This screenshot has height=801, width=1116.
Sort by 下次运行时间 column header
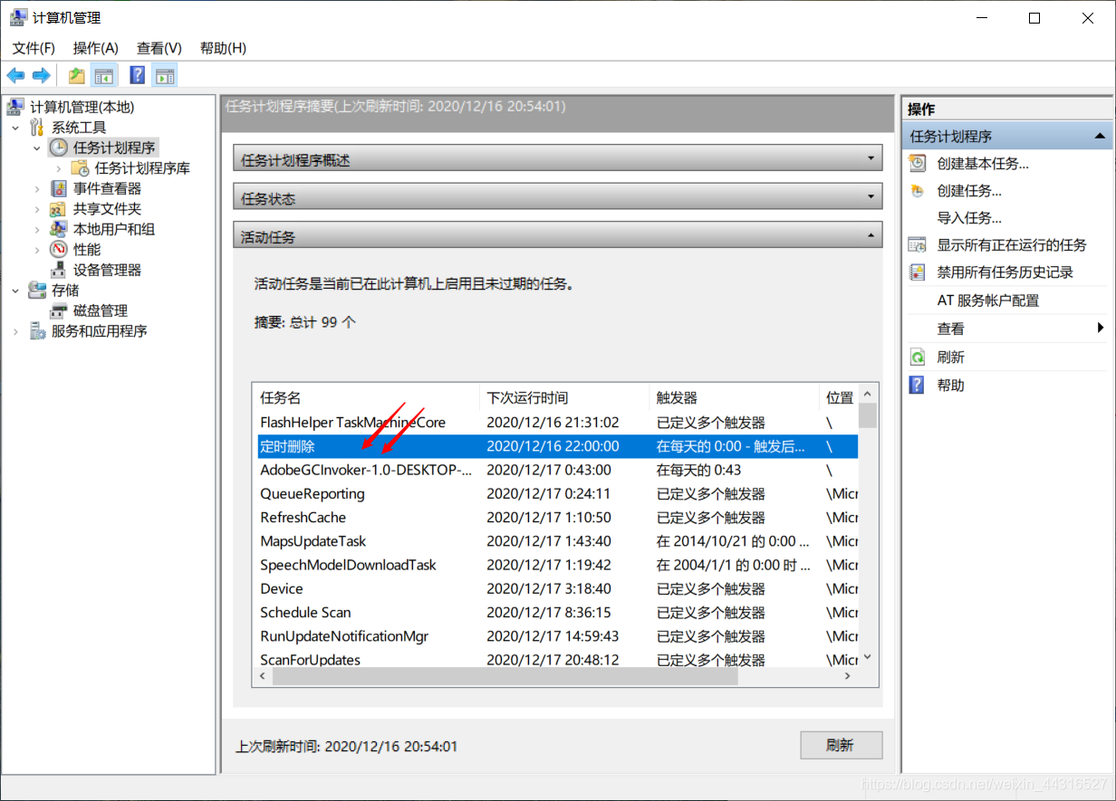[x=563, y=397]
